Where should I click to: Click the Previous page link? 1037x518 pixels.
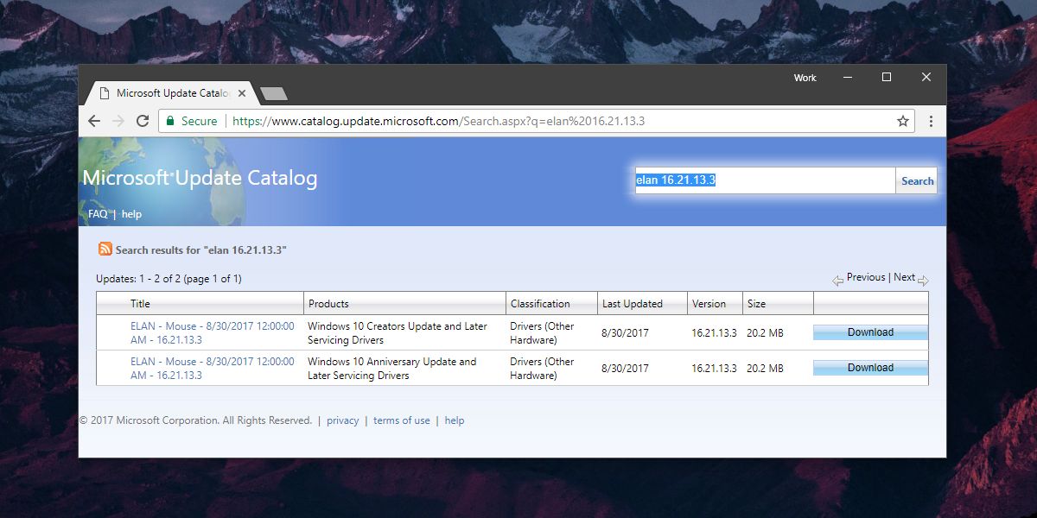(866, 277)
